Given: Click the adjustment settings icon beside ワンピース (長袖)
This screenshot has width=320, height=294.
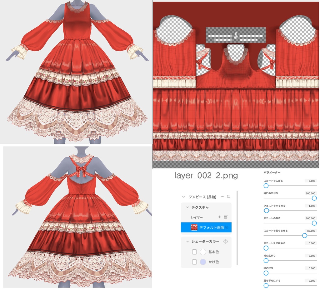Looking at the screenshot, I should pyautogui.click(x=229, y=197).
